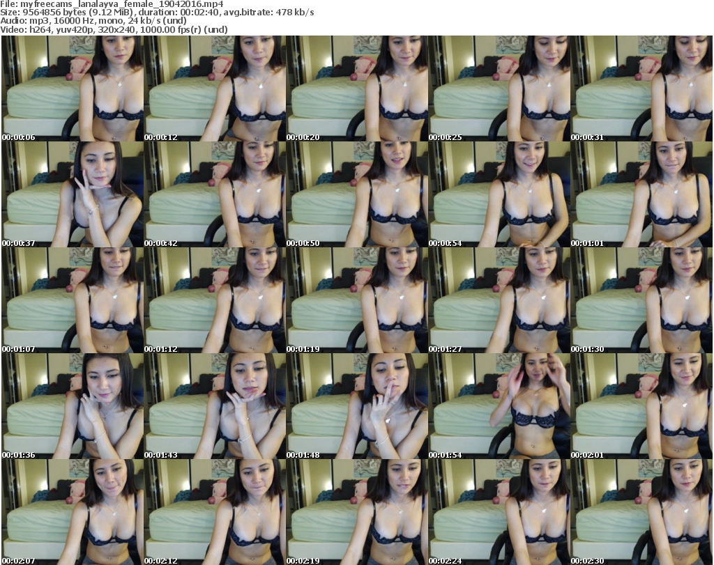Select the frame at 00:00:37
This screenshot has height=565, width=714.
click(x=73, y=194)
